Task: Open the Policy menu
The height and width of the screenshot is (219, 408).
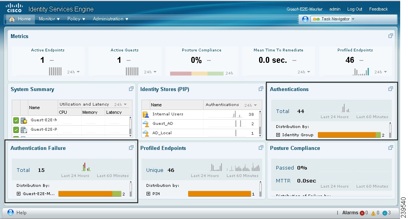Action: [76, 19]
